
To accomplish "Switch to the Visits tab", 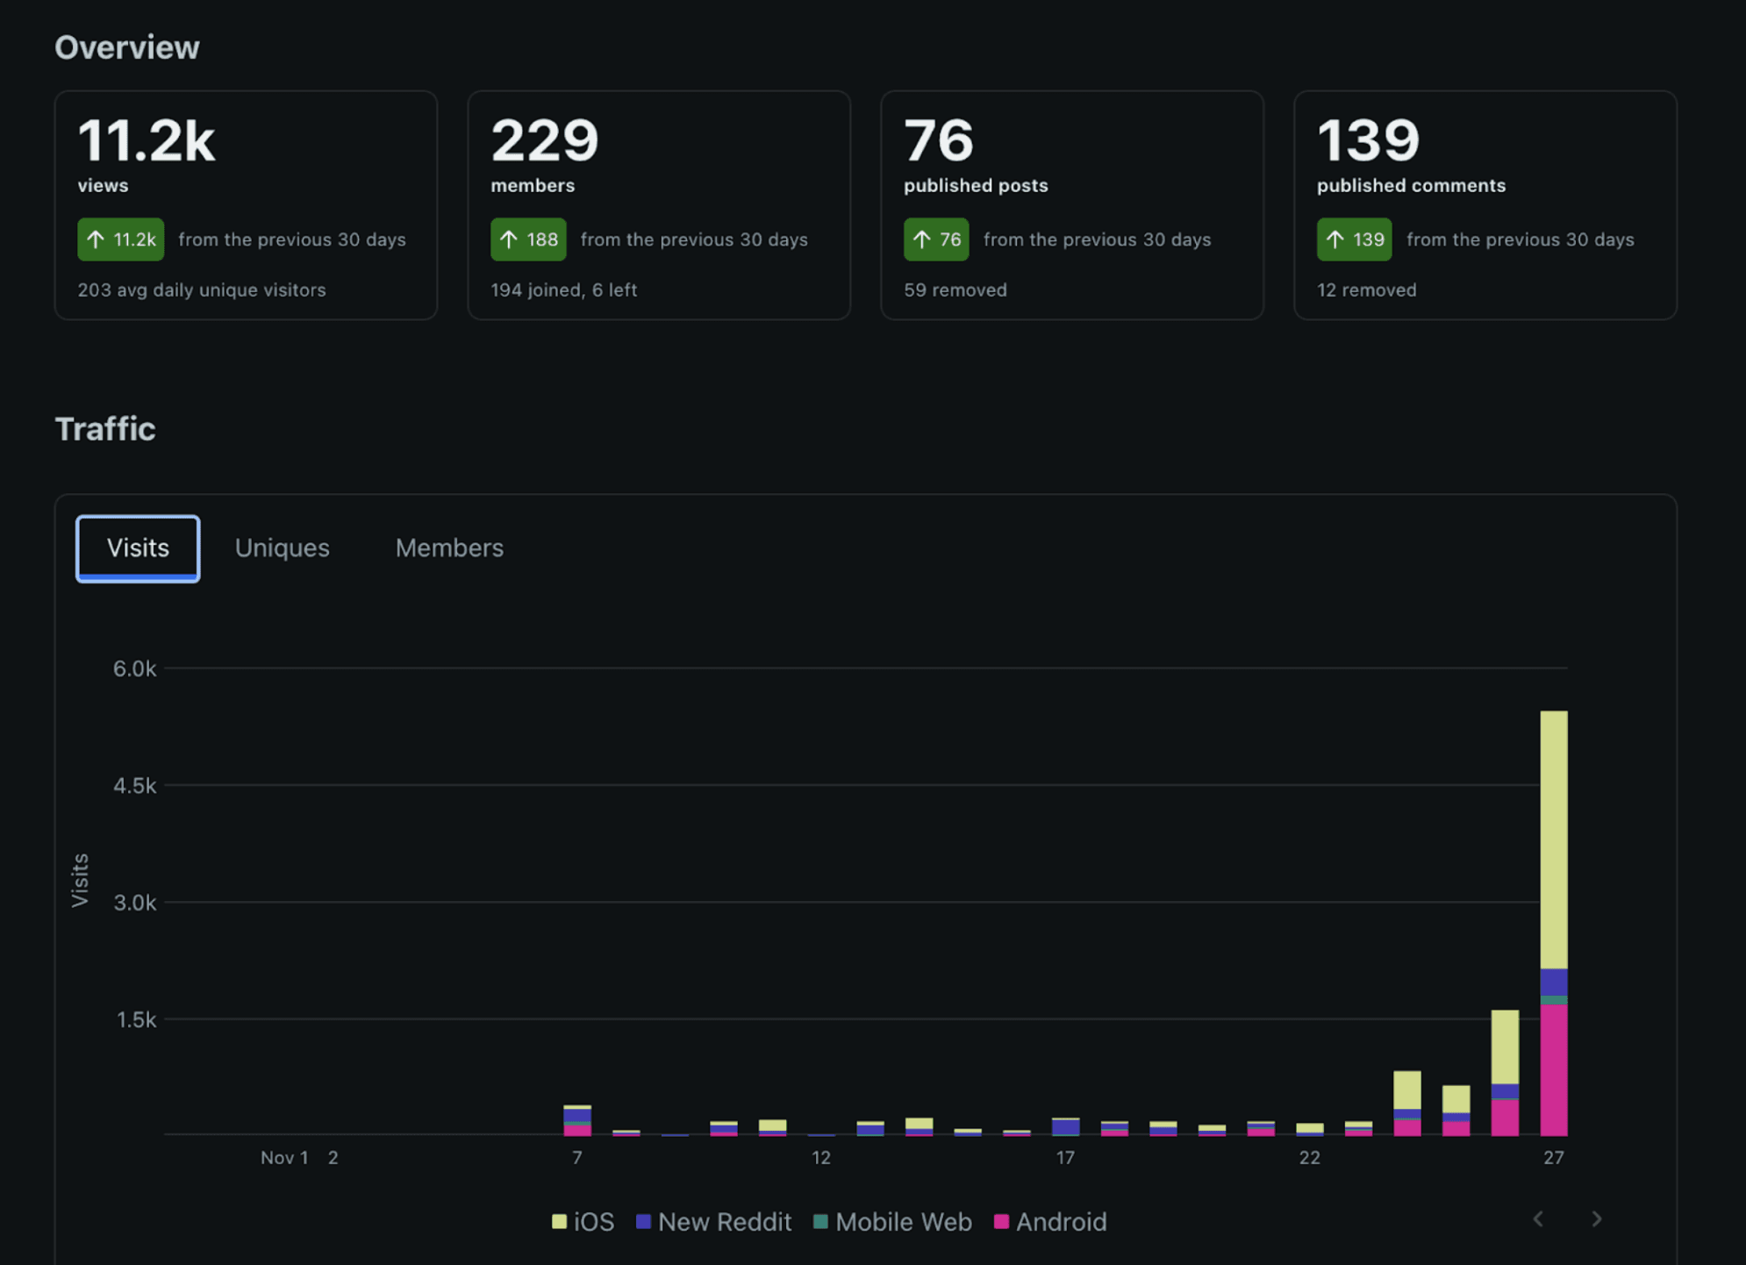I will coord(138,548).
